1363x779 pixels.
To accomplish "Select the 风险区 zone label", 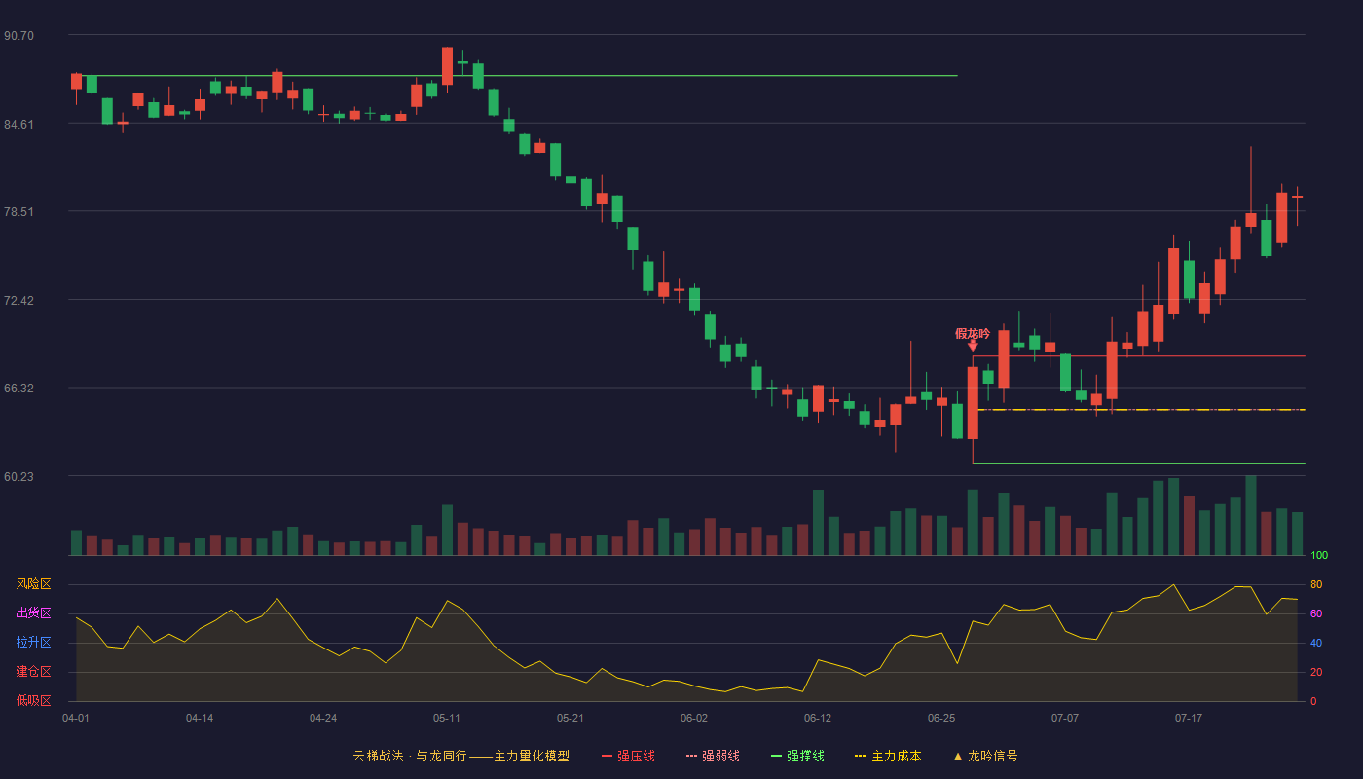I will 33,584.
